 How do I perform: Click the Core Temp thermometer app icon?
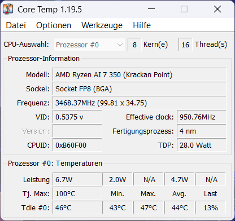[8, 9]
